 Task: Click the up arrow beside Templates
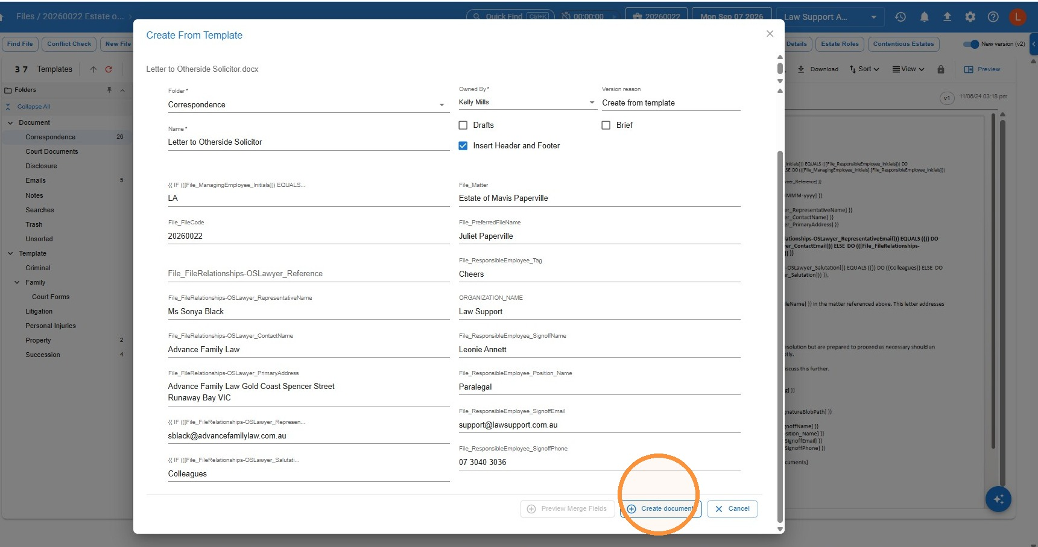coord(93,69)
